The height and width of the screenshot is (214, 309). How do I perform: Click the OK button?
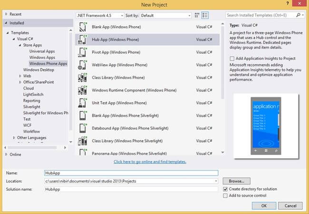pyautogui.click(x=264, y=206)
